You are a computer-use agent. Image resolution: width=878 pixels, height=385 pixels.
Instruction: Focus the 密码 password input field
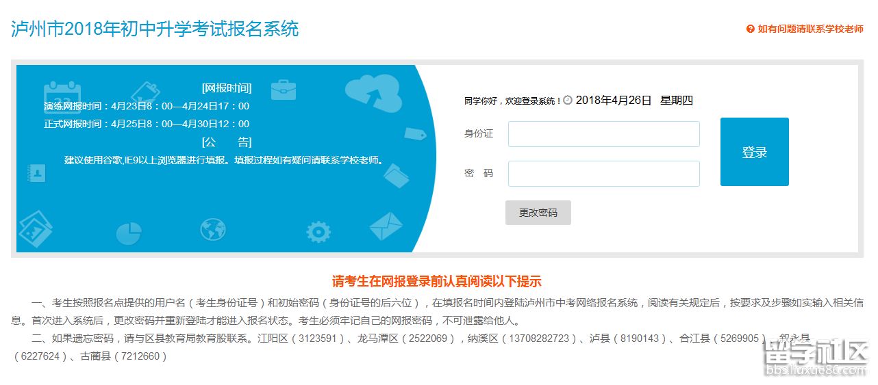point(603,174)
